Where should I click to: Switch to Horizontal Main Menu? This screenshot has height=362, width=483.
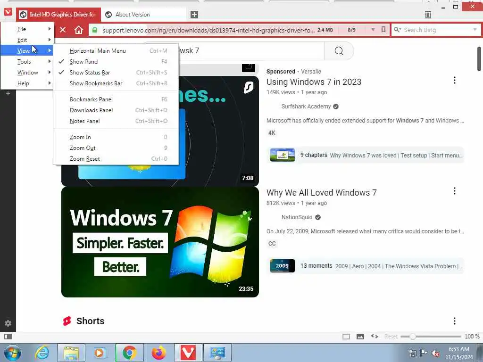click(116, 51)
